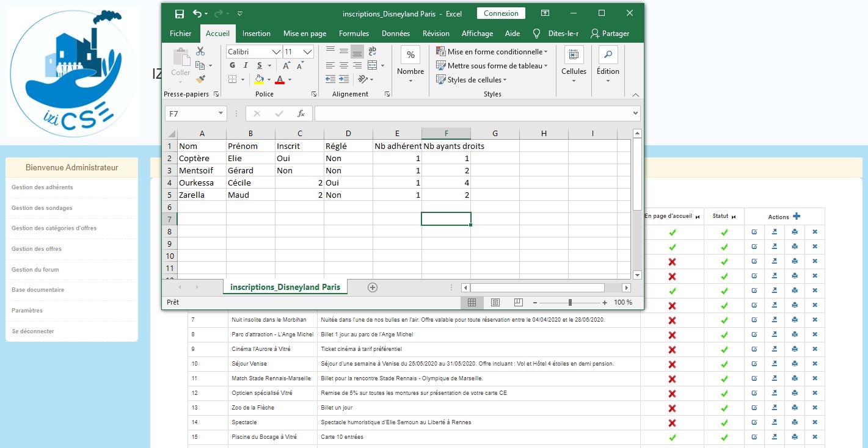Open the Insertion ribbon tab
Viewport: 868px width, 448px height.
tap(256, 34)
